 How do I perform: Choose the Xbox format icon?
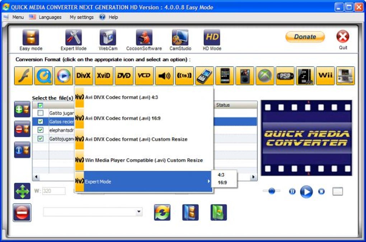[x=265, y=76]
